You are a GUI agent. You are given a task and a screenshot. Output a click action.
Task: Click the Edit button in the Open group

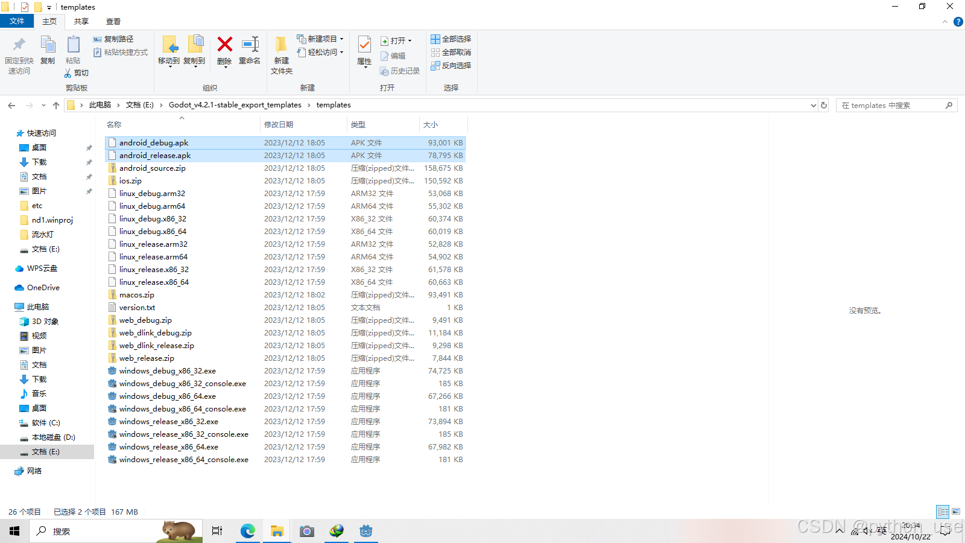pyautogui.click(x=393, y=56)
